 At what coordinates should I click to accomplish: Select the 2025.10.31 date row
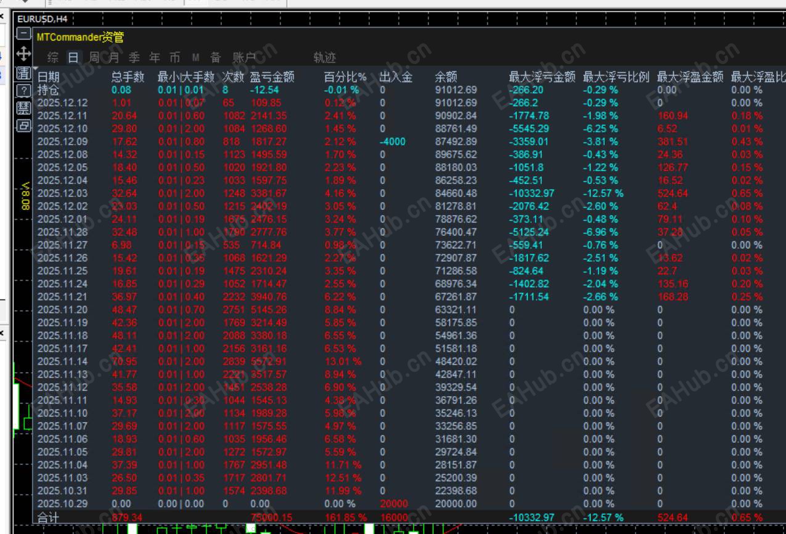coord(62,491)
